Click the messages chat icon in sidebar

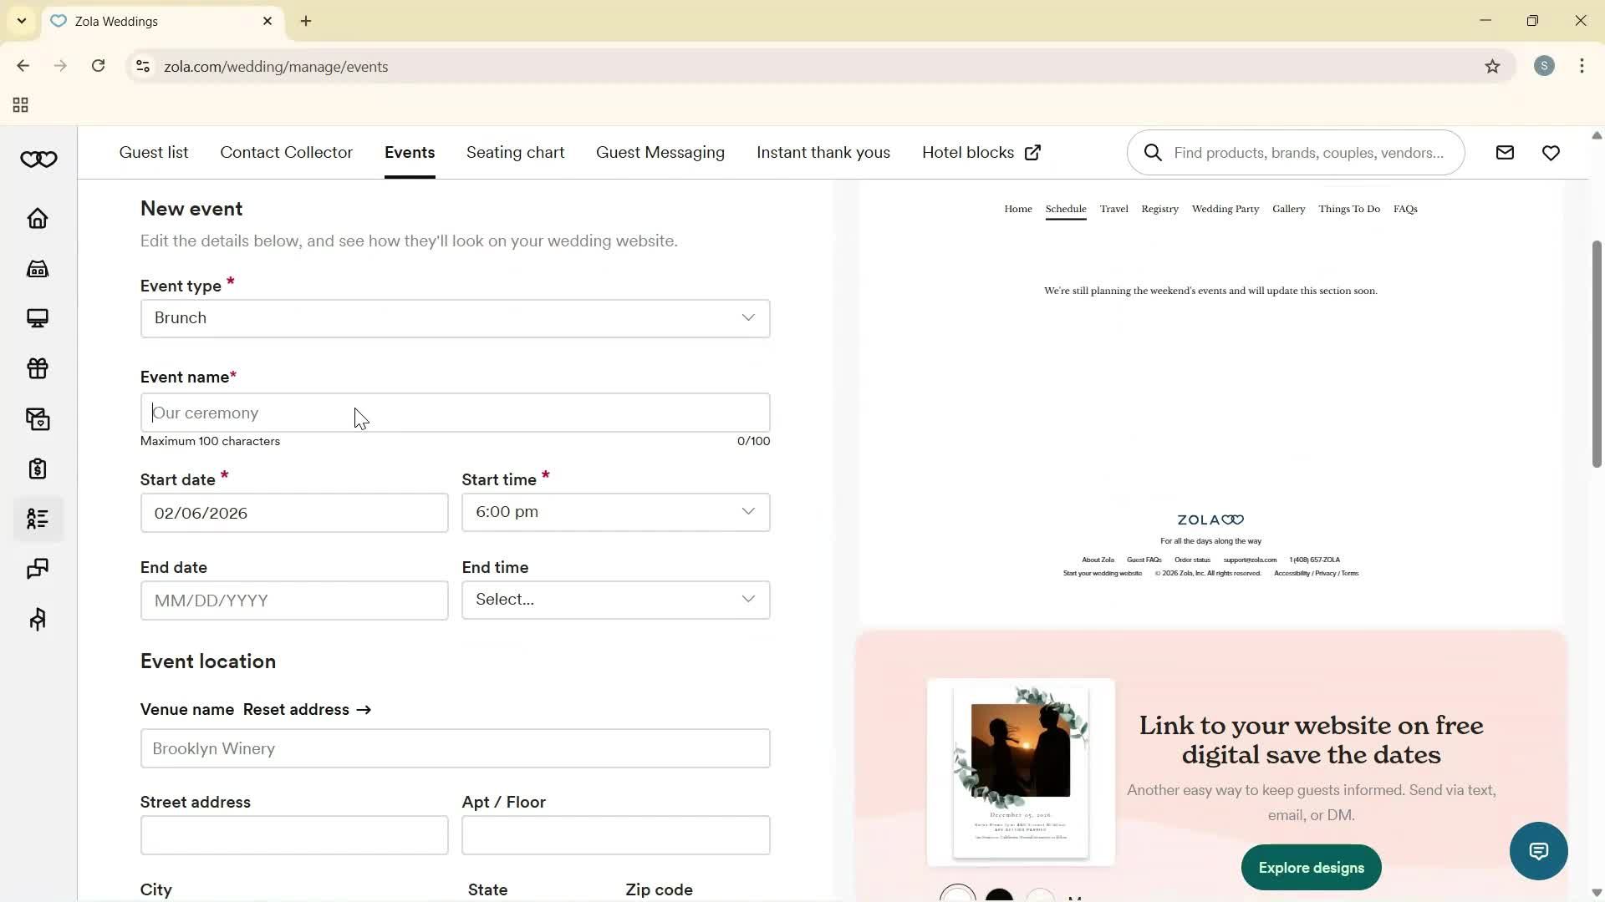[x=38, y=569]
